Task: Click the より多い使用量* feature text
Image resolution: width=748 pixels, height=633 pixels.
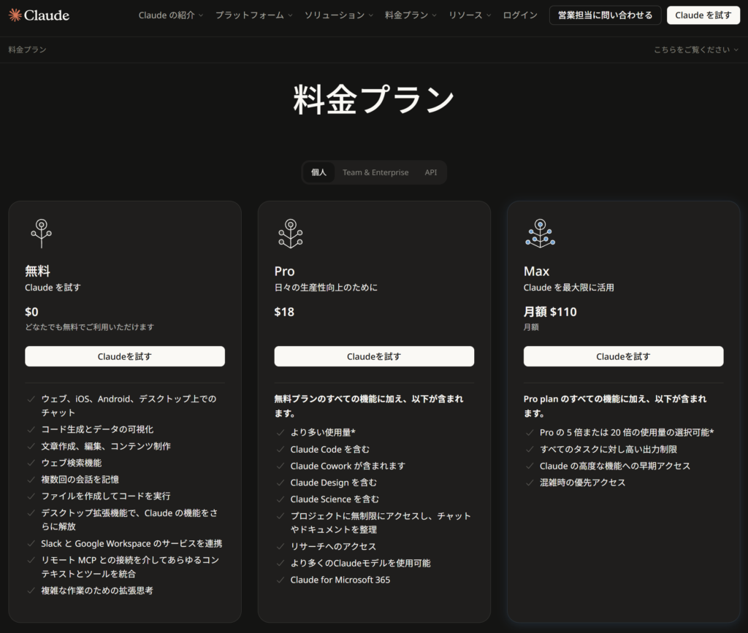Action: tap(323, 432)
